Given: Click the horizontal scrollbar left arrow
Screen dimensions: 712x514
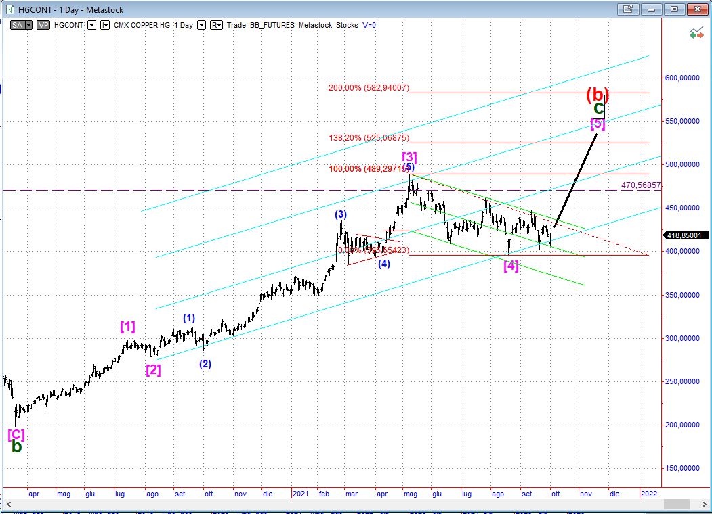Looking at the screenshot, I should pos(9,504).
